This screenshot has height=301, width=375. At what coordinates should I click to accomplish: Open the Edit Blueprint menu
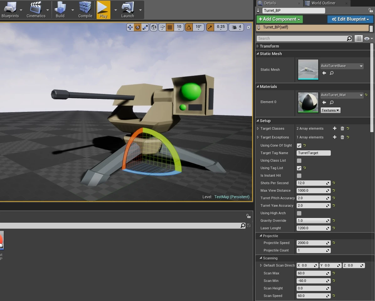coord(350,19)
